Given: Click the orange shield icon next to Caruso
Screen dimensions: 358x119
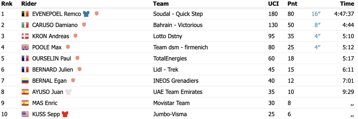Looking at the screenshot, I should (x=84, y=25).
